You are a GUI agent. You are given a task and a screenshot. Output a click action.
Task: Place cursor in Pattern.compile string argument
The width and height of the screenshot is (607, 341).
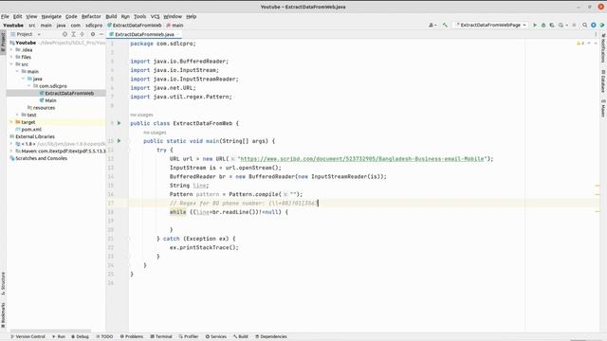293,194
